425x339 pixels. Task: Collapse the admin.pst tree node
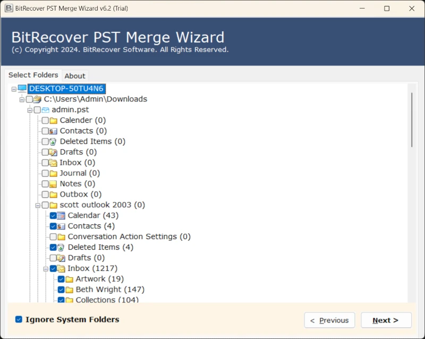point(30,110)
